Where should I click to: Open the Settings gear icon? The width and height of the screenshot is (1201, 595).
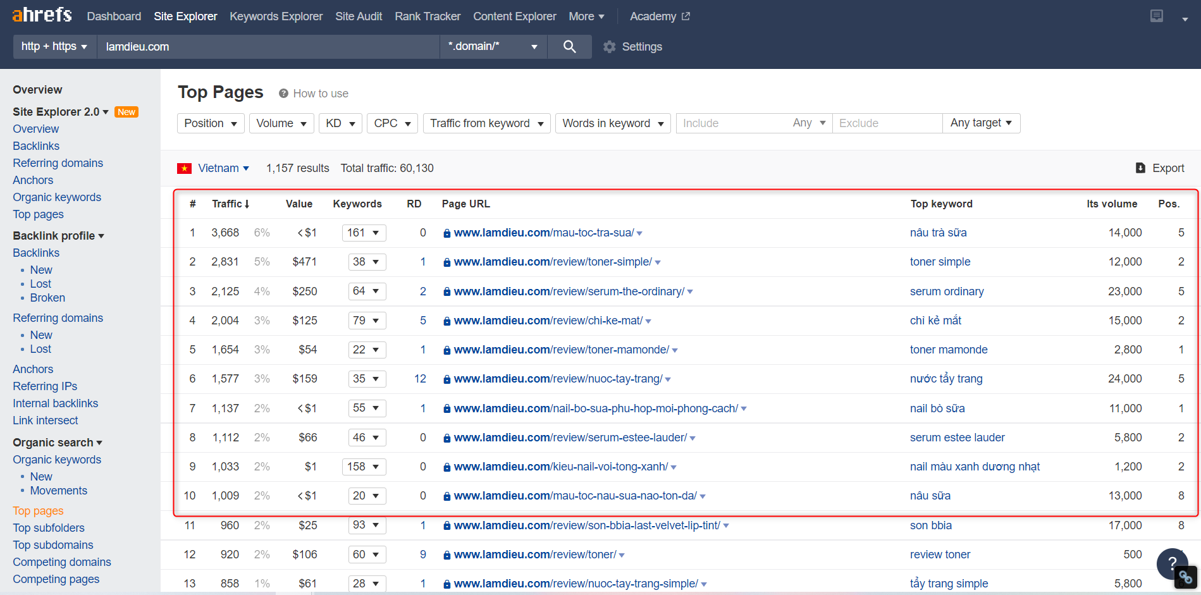tap(609, 47)
